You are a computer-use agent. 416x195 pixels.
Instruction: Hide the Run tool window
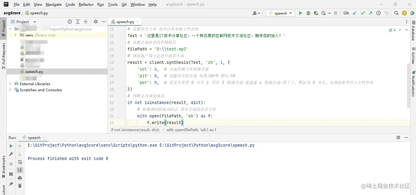coord(406,138)
